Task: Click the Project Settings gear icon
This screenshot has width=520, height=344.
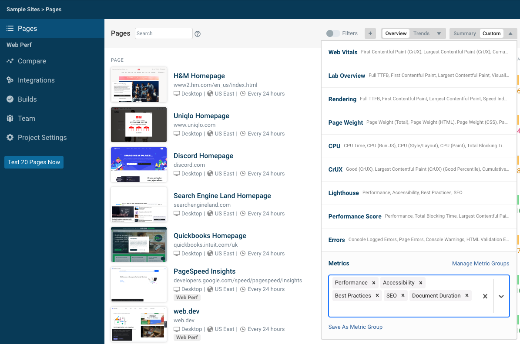Action: click(x=10, y=137)
